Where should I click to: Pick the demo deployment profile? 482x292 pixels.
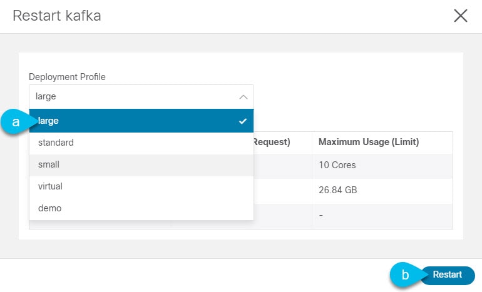[x=141, y=208]
